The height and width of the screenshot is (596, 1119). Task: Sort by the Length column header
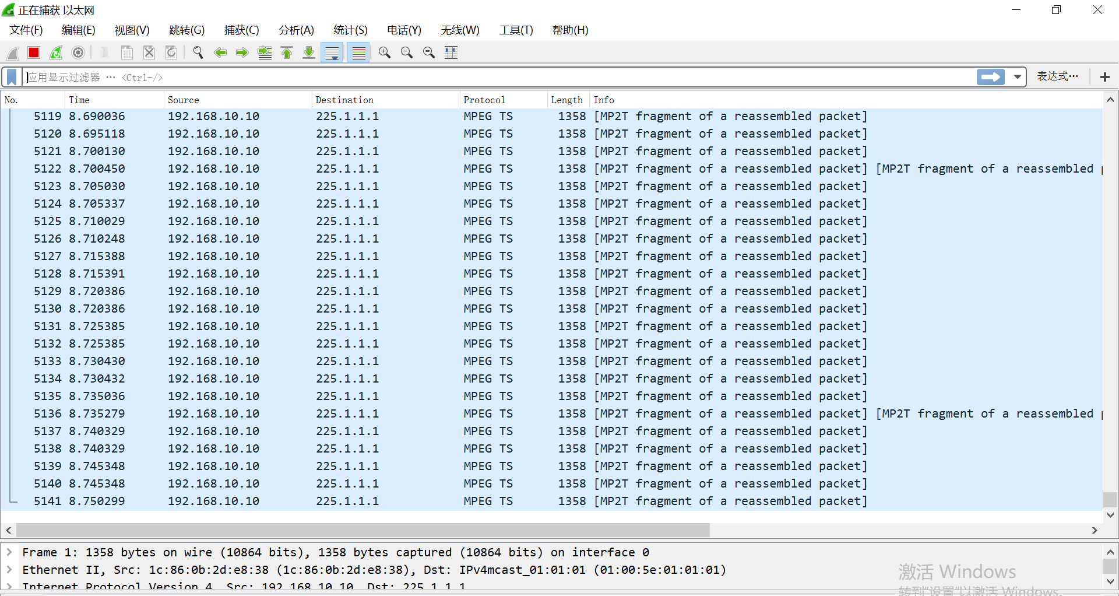568,100
